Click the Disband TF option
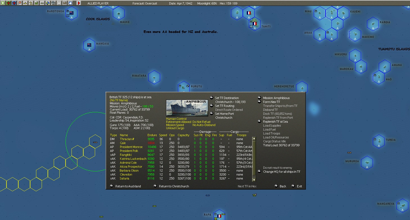This screenshot has width=410, height=220. click(x=270, y=110)
